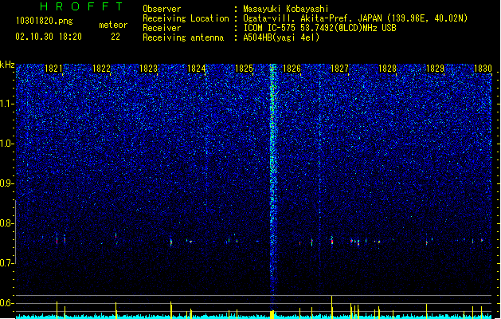Click the 0.6 frequency axis label
501x319 pixels.
pos(6,303)
